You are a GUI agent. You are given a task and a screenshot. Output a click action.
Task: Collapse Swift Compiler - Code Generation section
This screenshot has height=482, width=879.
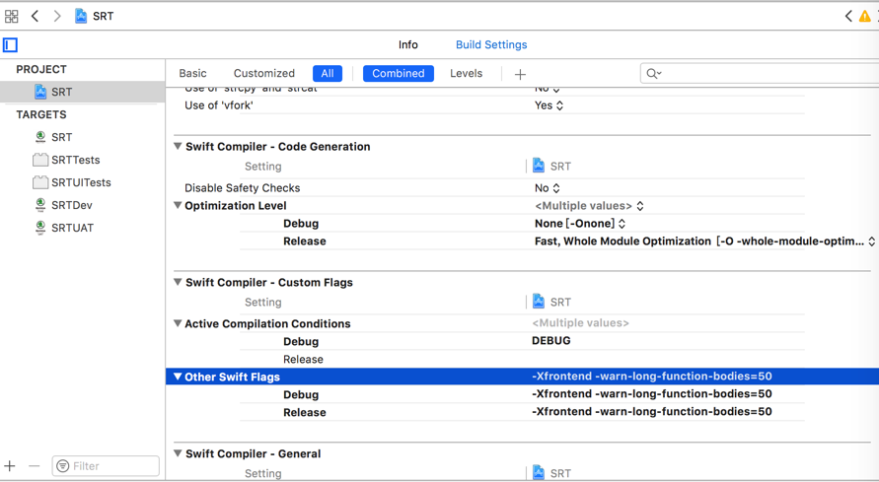tap(178, 147)
